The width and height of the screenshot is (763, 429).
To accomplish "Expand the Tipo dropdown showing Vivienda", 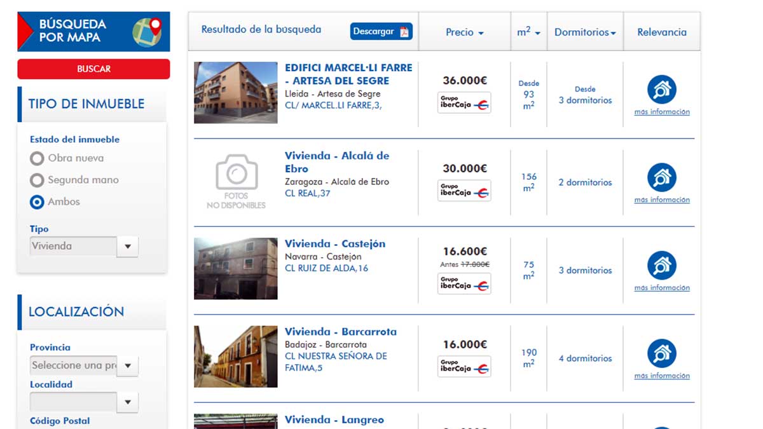I will (x=127, y=247).
